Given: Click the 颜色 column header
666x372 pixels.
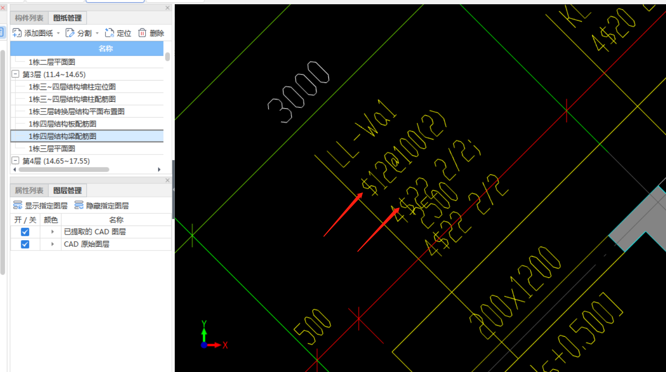Looking at the screenshot, I should coord(51,219).
